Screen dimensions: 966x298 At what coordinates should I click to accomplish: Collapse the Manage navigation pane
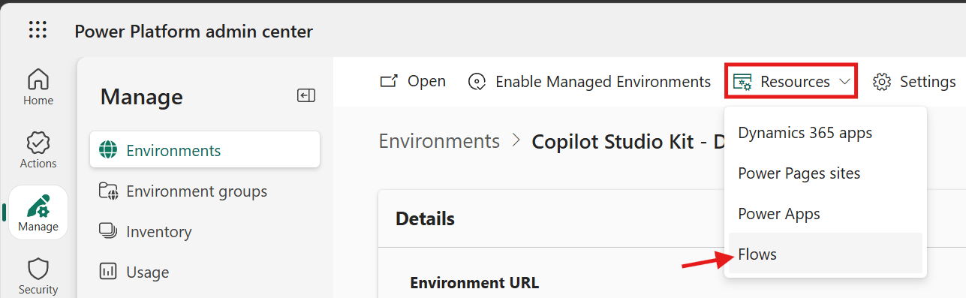tap(306, 95)
